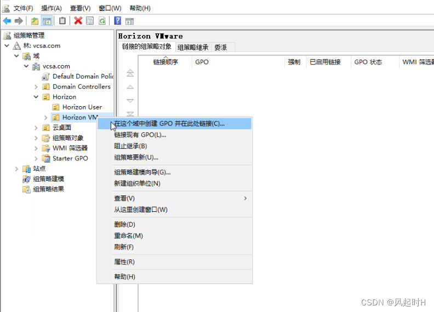Screen dimensions: 434x312
Task: Expand the 组策略对象 node
Action: tap(36, 138)
